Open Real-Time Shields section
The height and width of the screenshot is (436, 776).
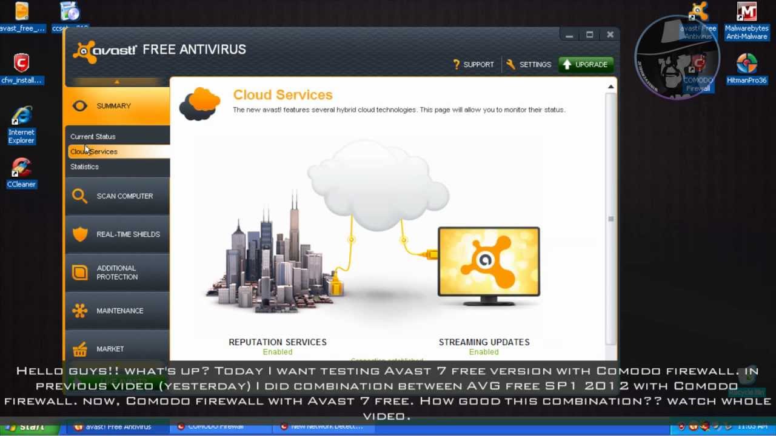[x=118, y=234]
